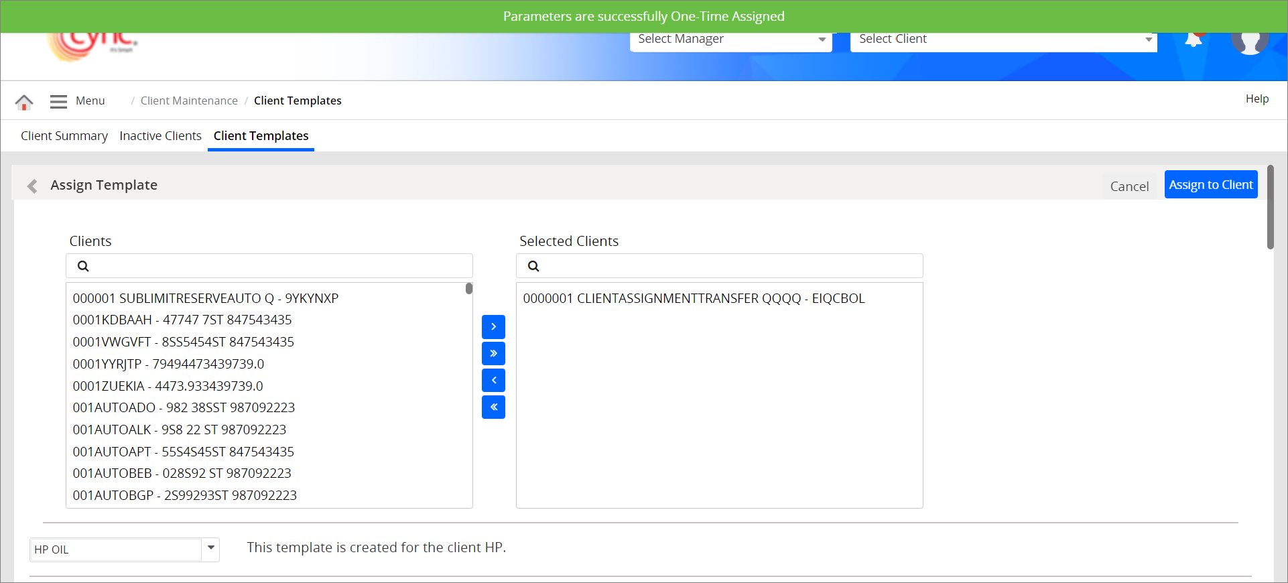Open the HP OIL template dropdown
This screenshot has width=1288, height=583.
(210, 549)
